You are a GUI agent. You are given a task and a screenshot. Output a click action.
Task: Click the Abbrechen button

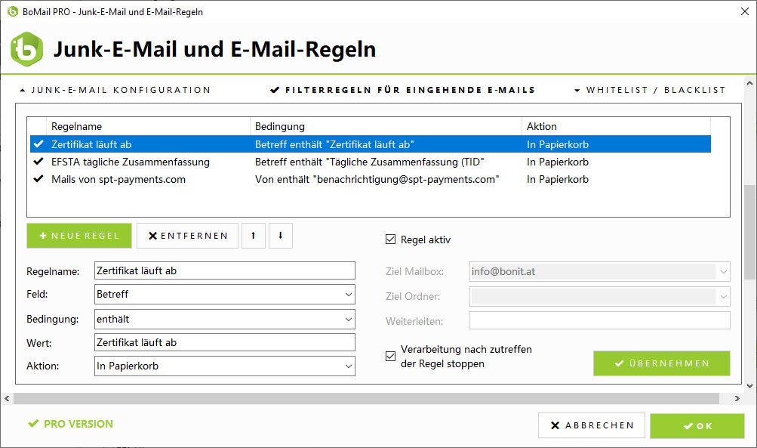click(x=592, y=425)
